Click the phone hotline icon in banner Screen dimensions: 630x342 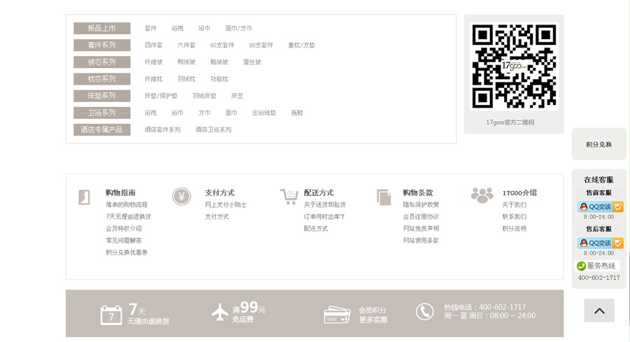pyautogui.click(x=425, y=311)
